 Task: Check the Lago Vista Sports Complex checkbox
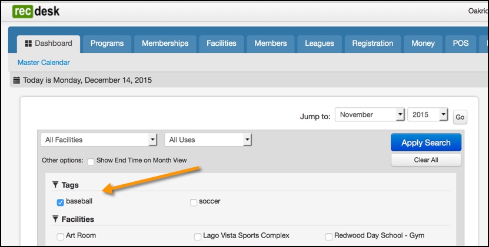coord(198,237)
